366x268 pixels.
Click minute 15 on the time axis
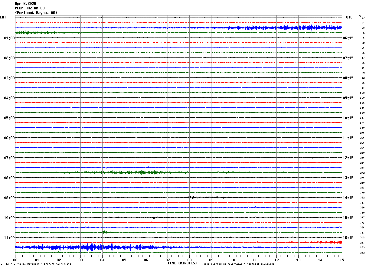tap(342, 260)
